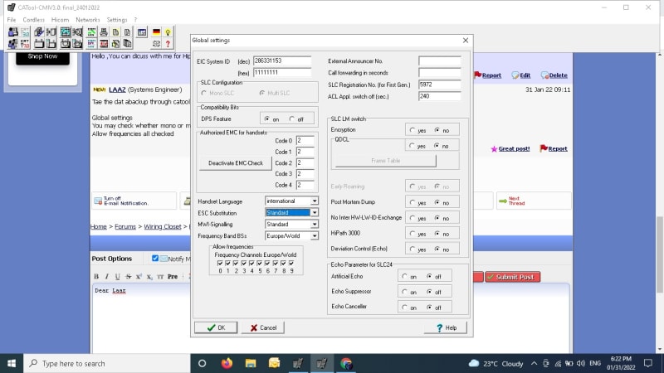Open the Settings menu

(x=117, y=20)
